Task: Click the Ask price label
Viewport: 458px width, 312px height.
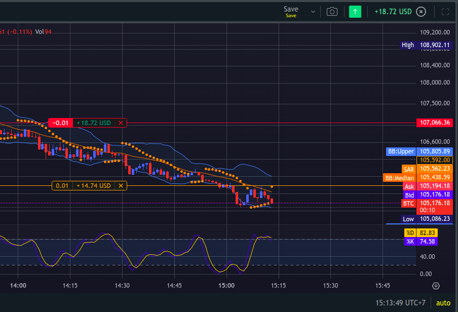Action: [x=409, y=187]
